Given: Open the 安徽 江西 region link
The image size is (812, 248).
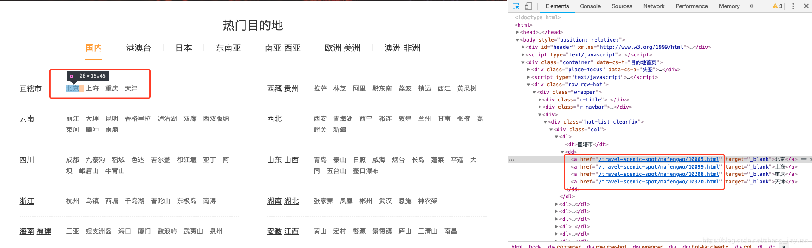Looking at the screenshot, I should [283, 231].
